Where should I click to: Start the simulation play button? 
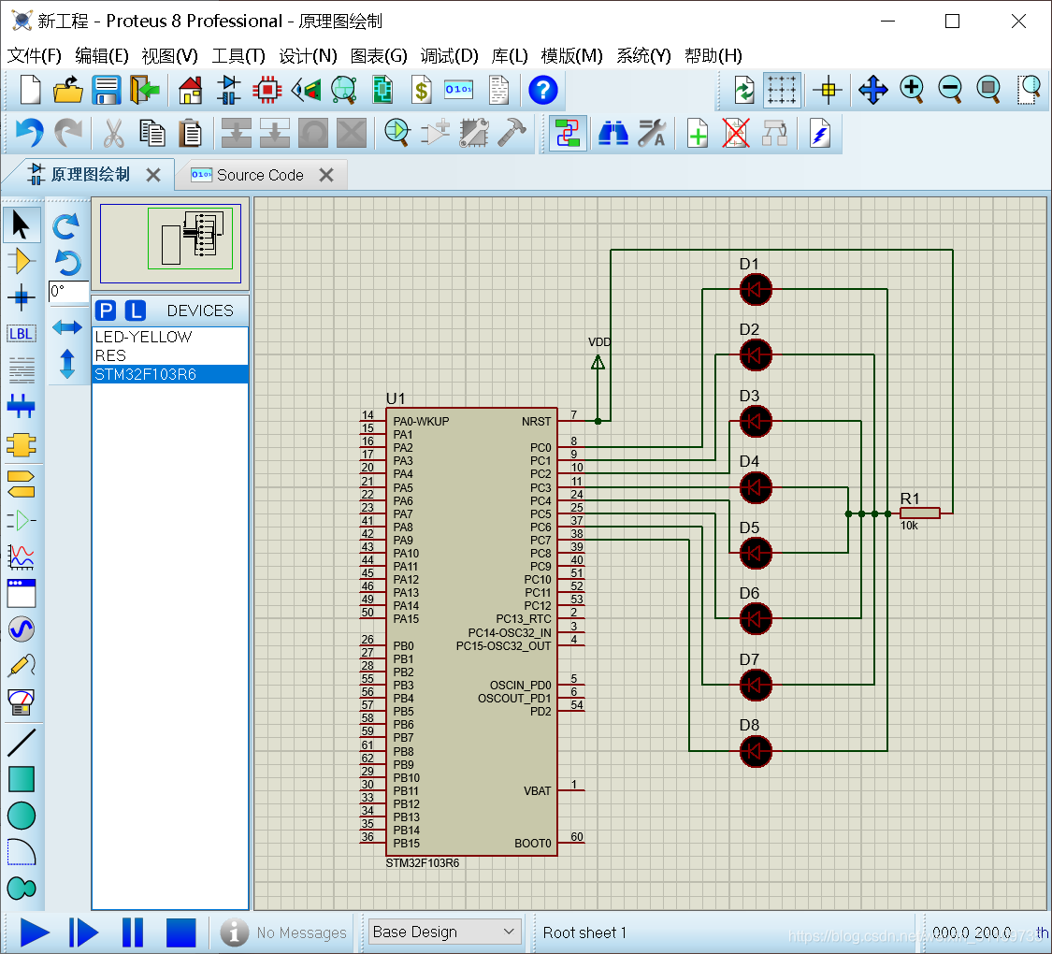point(35,932)
